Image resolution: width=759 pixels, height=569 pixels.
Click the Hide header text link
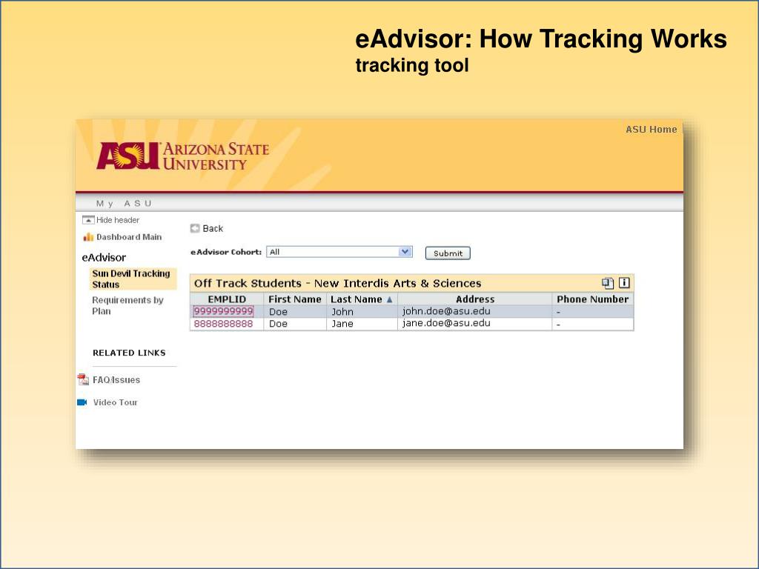pyautogui.click(x=118, y=220)
